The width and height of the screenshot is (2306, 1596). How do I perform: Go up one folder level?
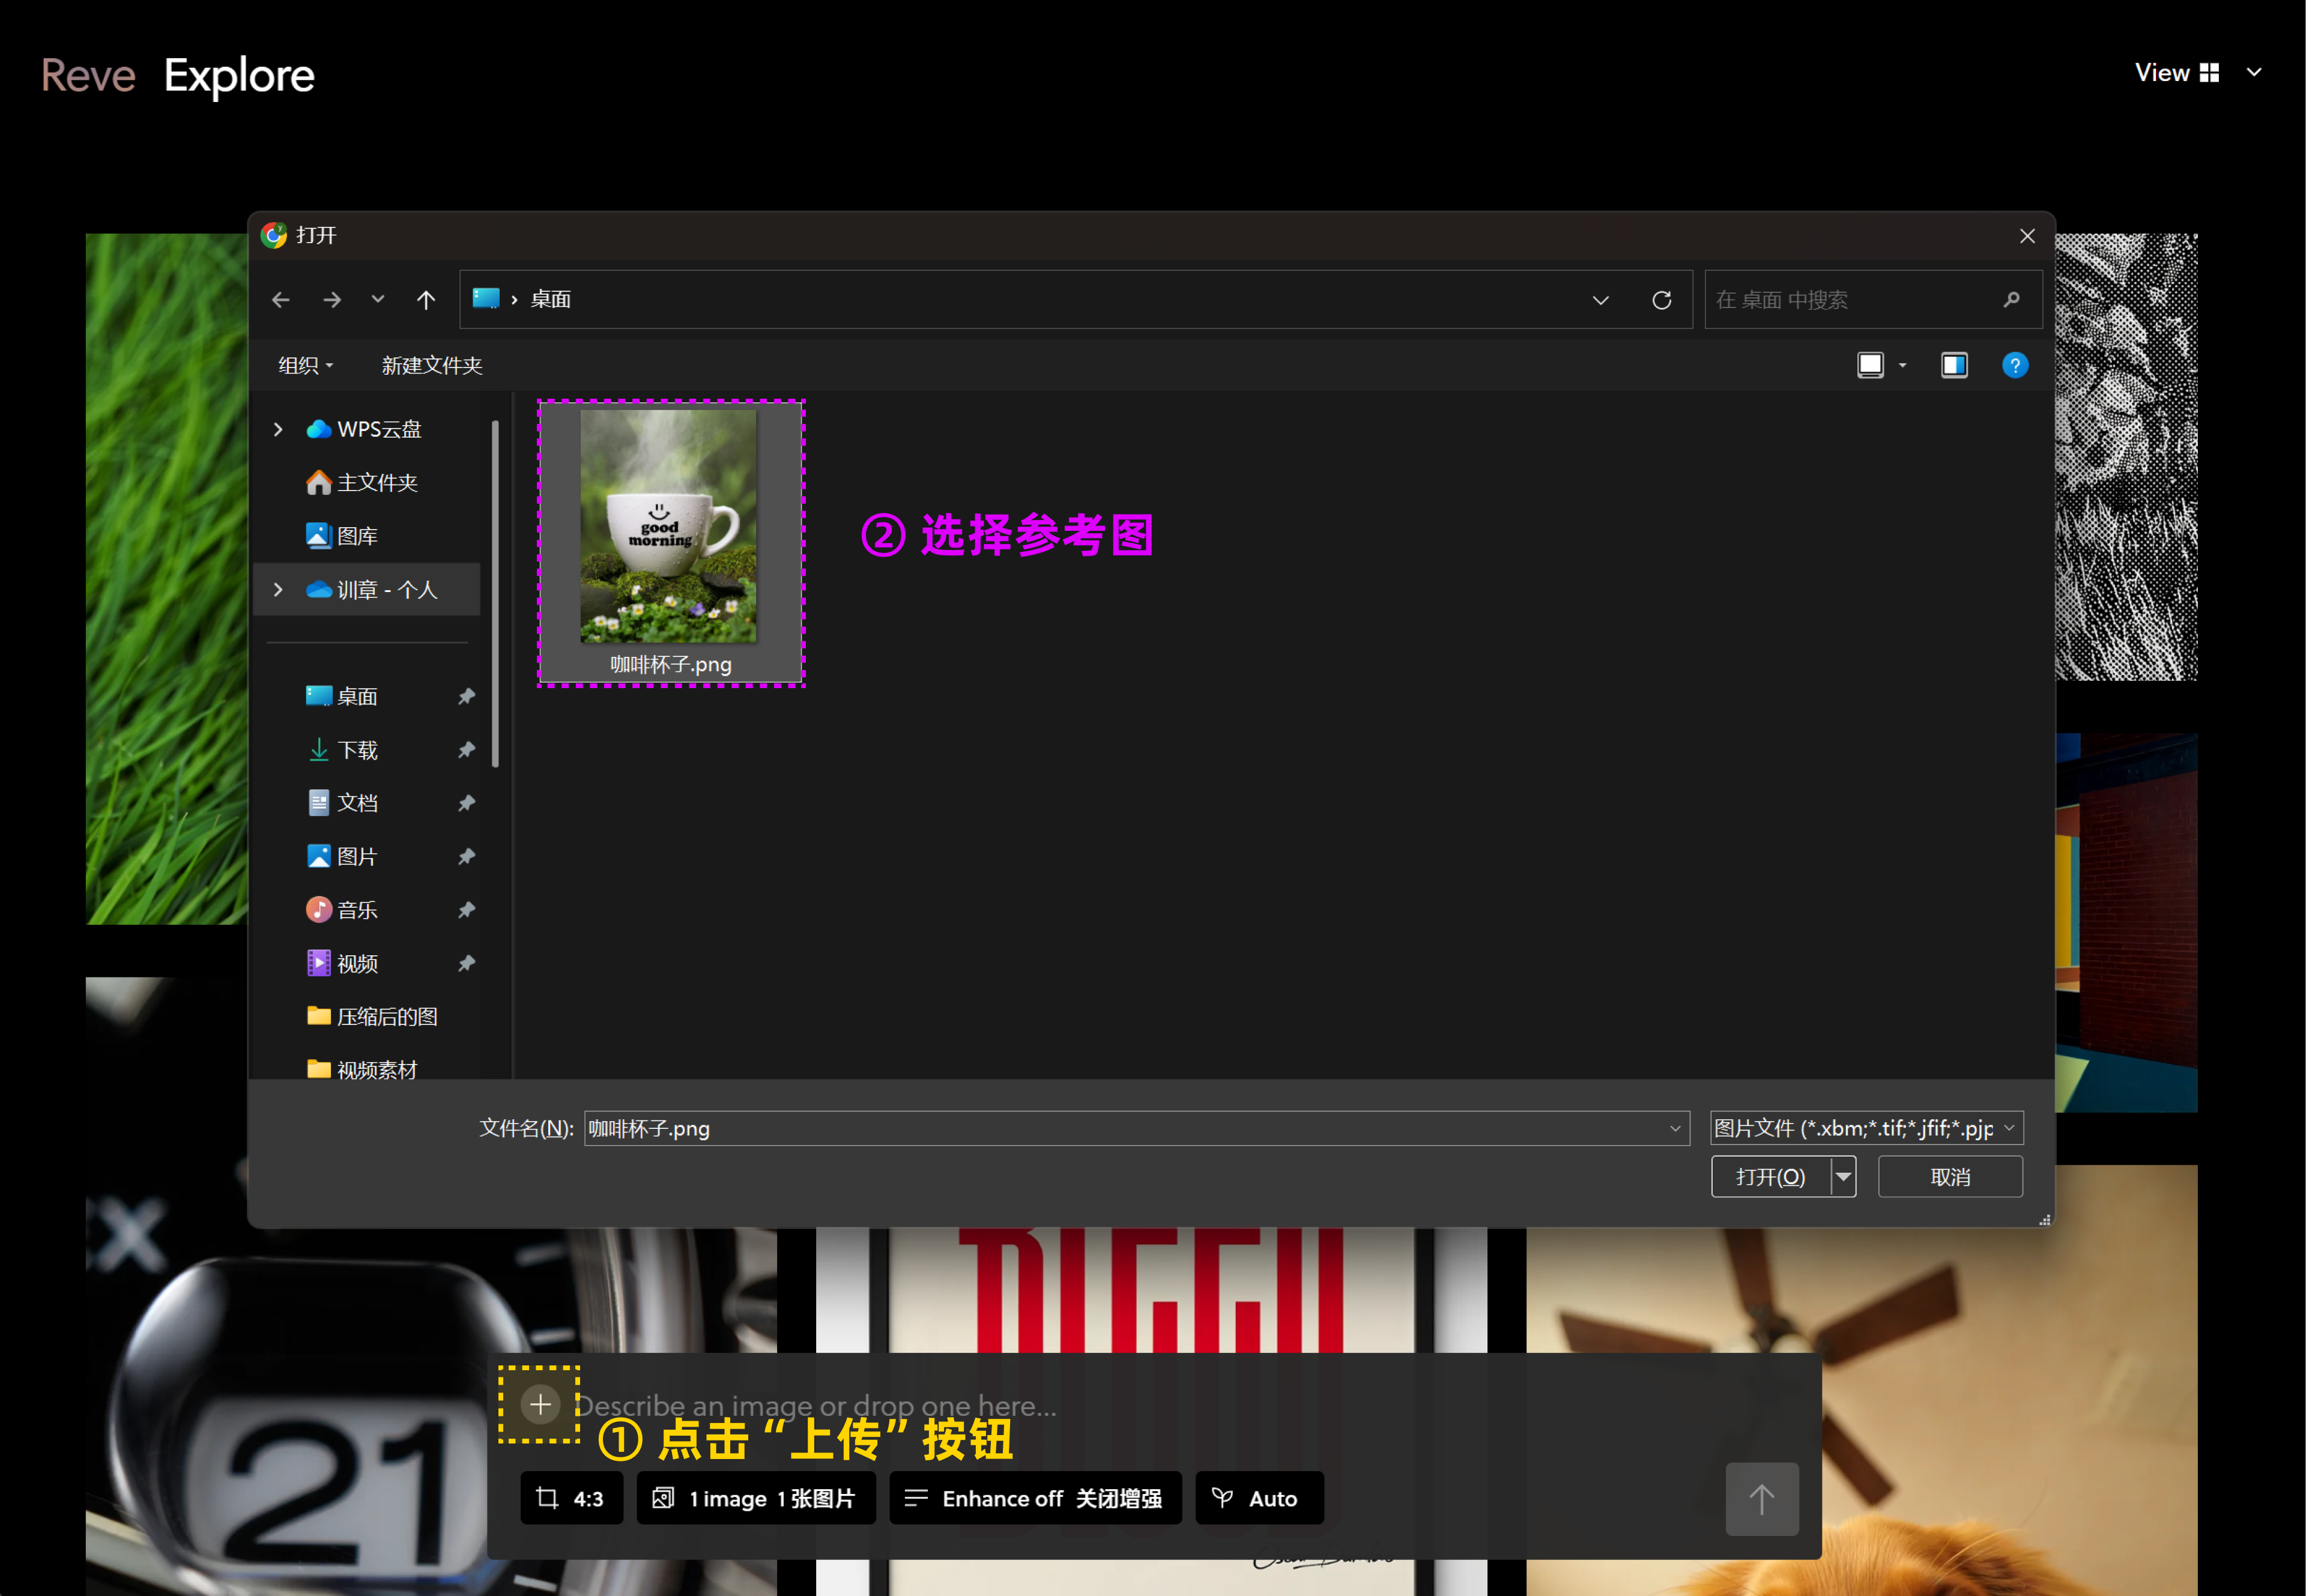[426, 300]
